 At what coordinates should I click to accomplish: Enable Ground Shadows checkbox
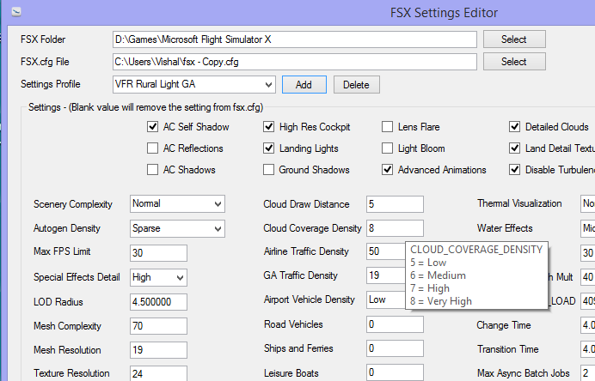coord(268,170)
